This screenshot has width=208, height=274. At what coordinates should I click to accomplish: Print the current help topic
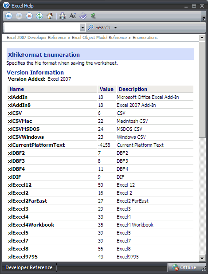point(63,16)
